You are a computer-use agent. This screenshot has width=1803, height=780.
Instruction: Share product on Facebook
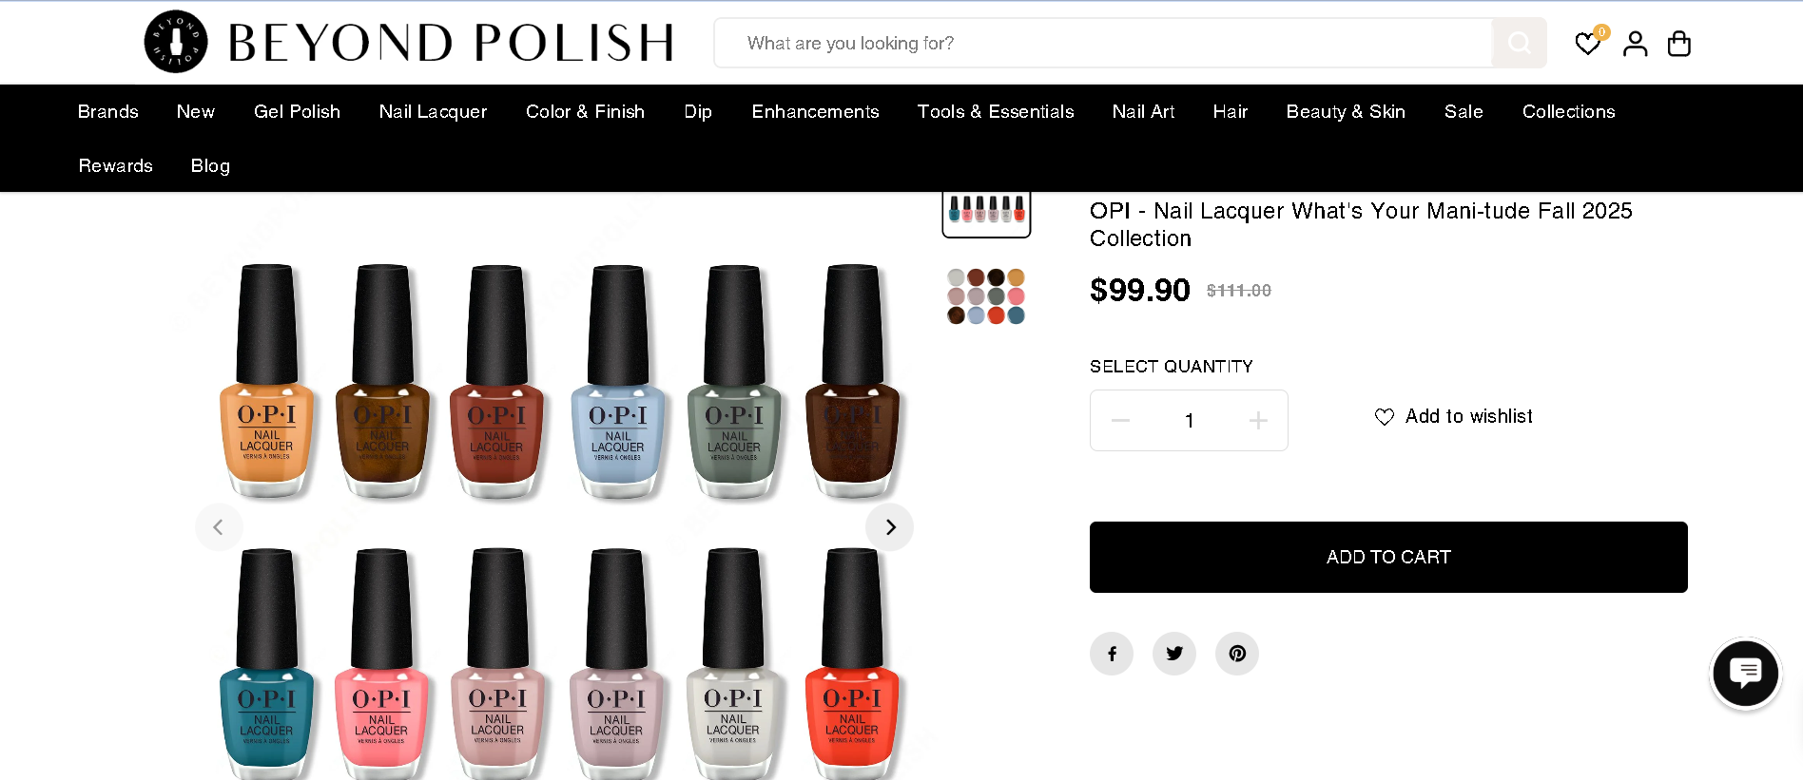[1112, 654]
